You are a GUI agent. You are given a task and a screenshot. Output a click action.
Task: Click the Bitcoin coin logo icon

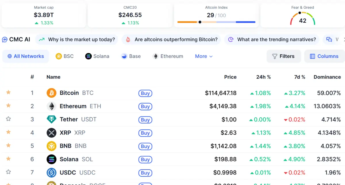51,93
